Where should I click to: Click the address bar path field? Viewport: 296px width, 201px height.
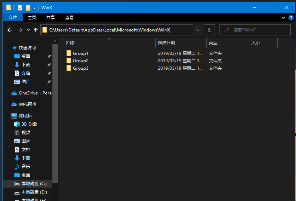[x=116, y=30]
